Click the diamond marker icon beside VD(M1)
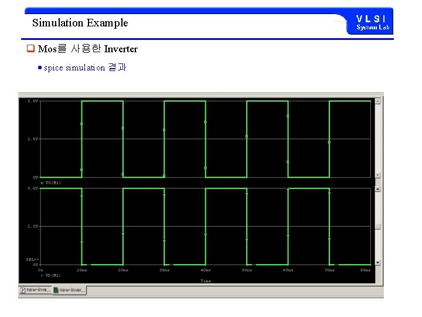This screenshot has width=422, height=317. (42, 275)
